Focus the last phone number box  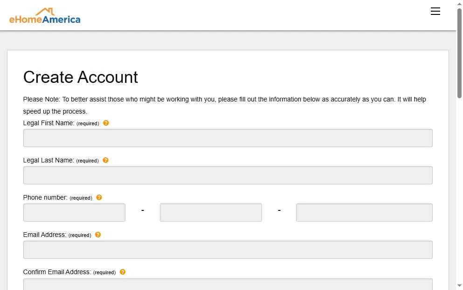tap(364, 213)
